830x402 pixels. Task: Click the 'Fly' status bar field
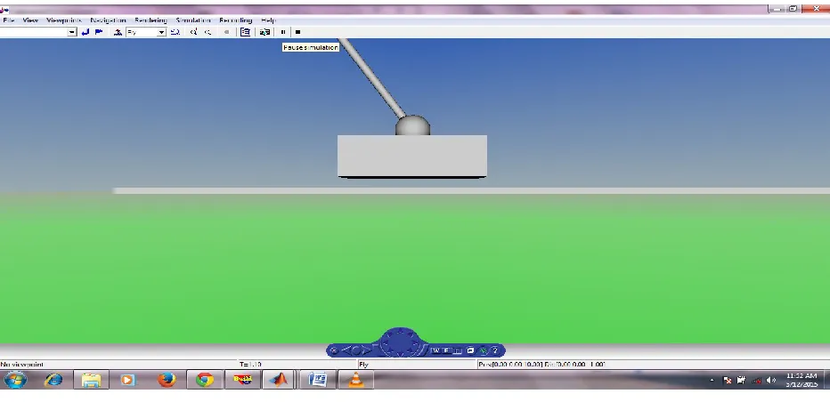coord(363,365)
